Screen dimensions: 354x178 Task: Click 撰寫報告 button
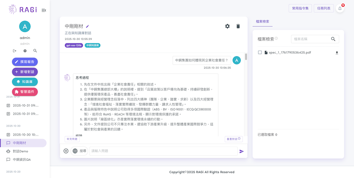click(x=25, y=62)
